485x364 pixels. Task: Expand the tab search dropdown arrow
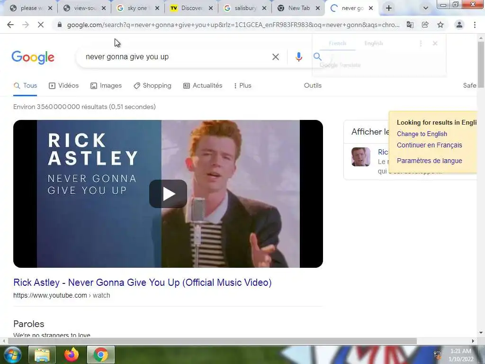pyautogui.click(x=426, y=9)
